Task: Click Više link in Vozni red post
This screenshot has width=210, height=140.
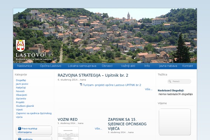Action: click(98, 128)
